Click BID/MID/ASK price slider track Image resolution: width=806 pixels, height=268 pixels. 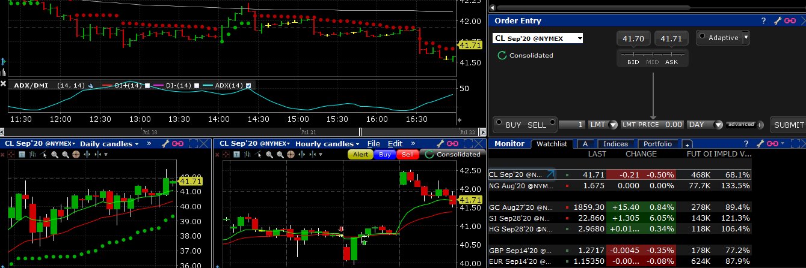653,55
